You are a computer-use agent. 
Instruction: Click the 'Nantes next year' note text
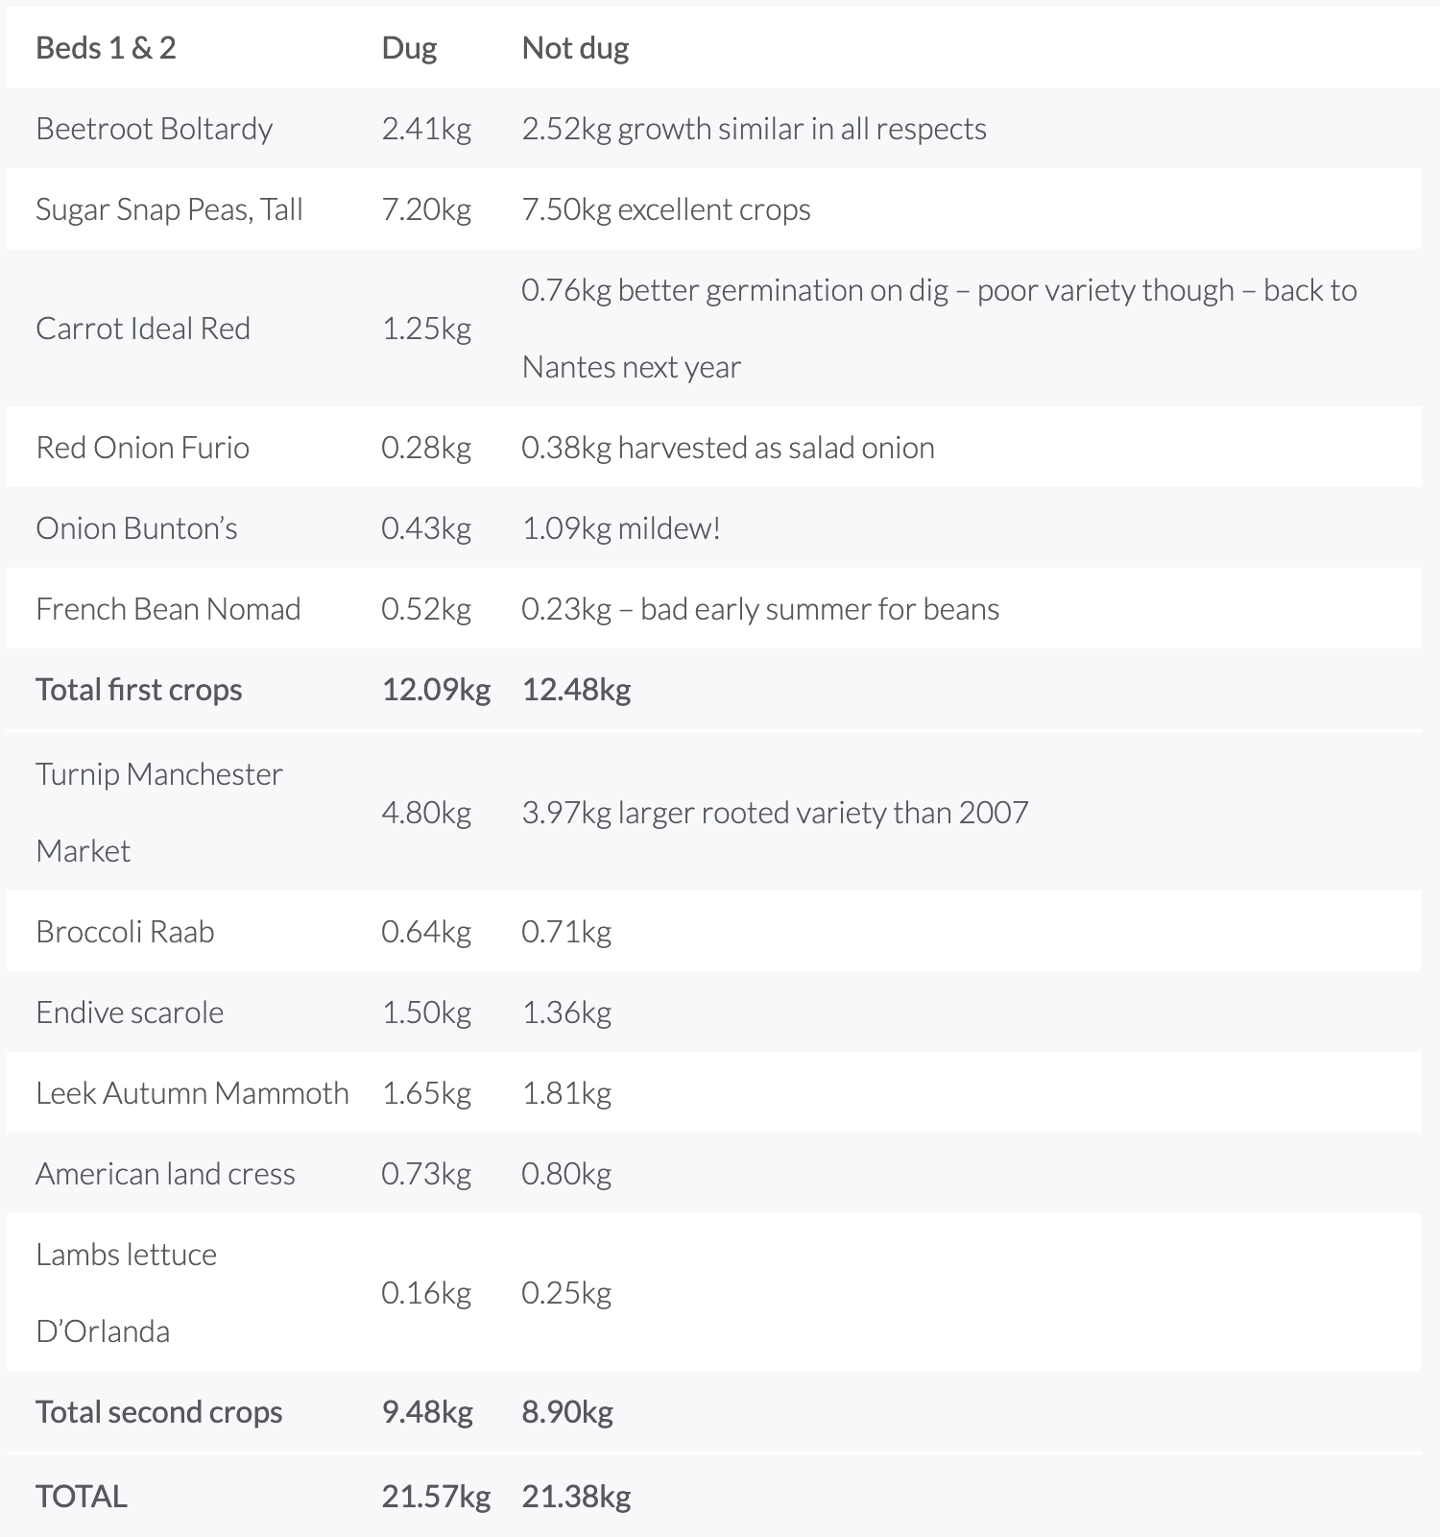point(631,367)
